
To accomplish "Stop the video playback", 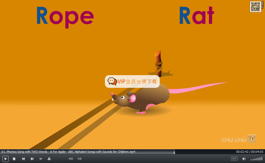I will [14, 159].
